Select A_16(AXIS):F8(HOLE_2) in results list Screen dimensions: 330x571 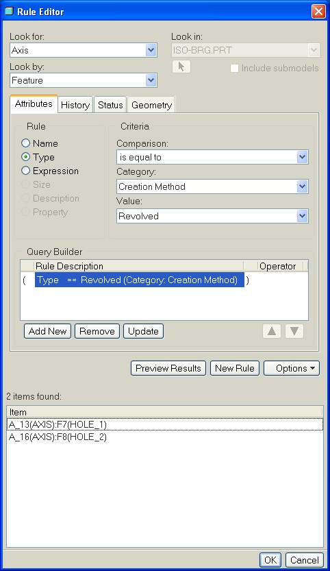tap(58, 437)
